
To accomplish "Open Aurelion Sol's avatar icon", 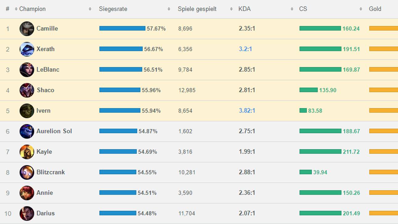I will [27, 131].
